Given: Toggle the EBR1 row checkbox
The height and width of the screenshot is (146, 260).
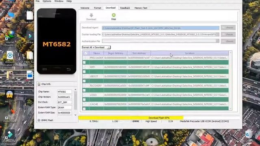Looking at the screenshot, I should point(84,67).
